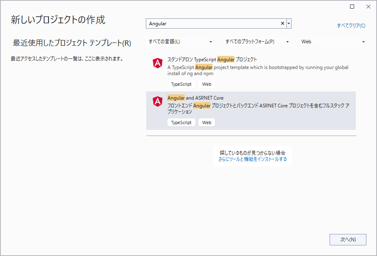Click さらにツールと機能をインストールする link
The width and height of the screenshot is (377, 256).
coord(252,159)
